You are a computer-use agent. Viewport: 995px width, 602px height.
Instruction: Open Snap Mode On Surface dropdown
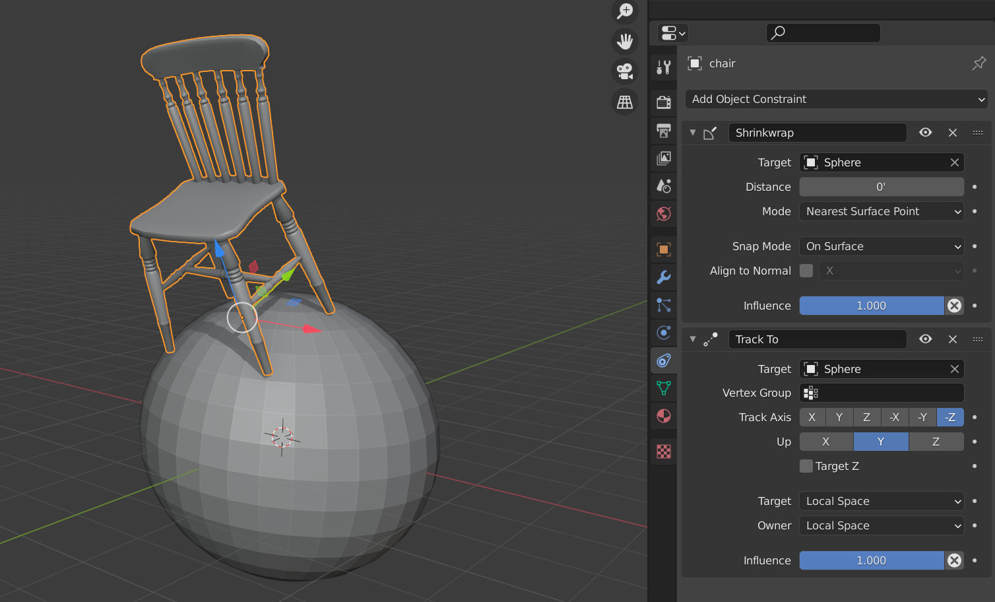(882, 246)
